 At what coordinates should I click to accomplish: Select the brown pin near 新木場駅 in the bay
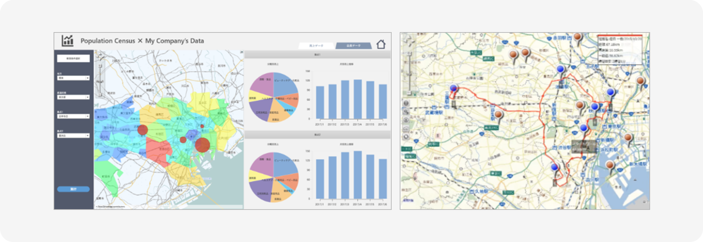click(x=610, y=165)
